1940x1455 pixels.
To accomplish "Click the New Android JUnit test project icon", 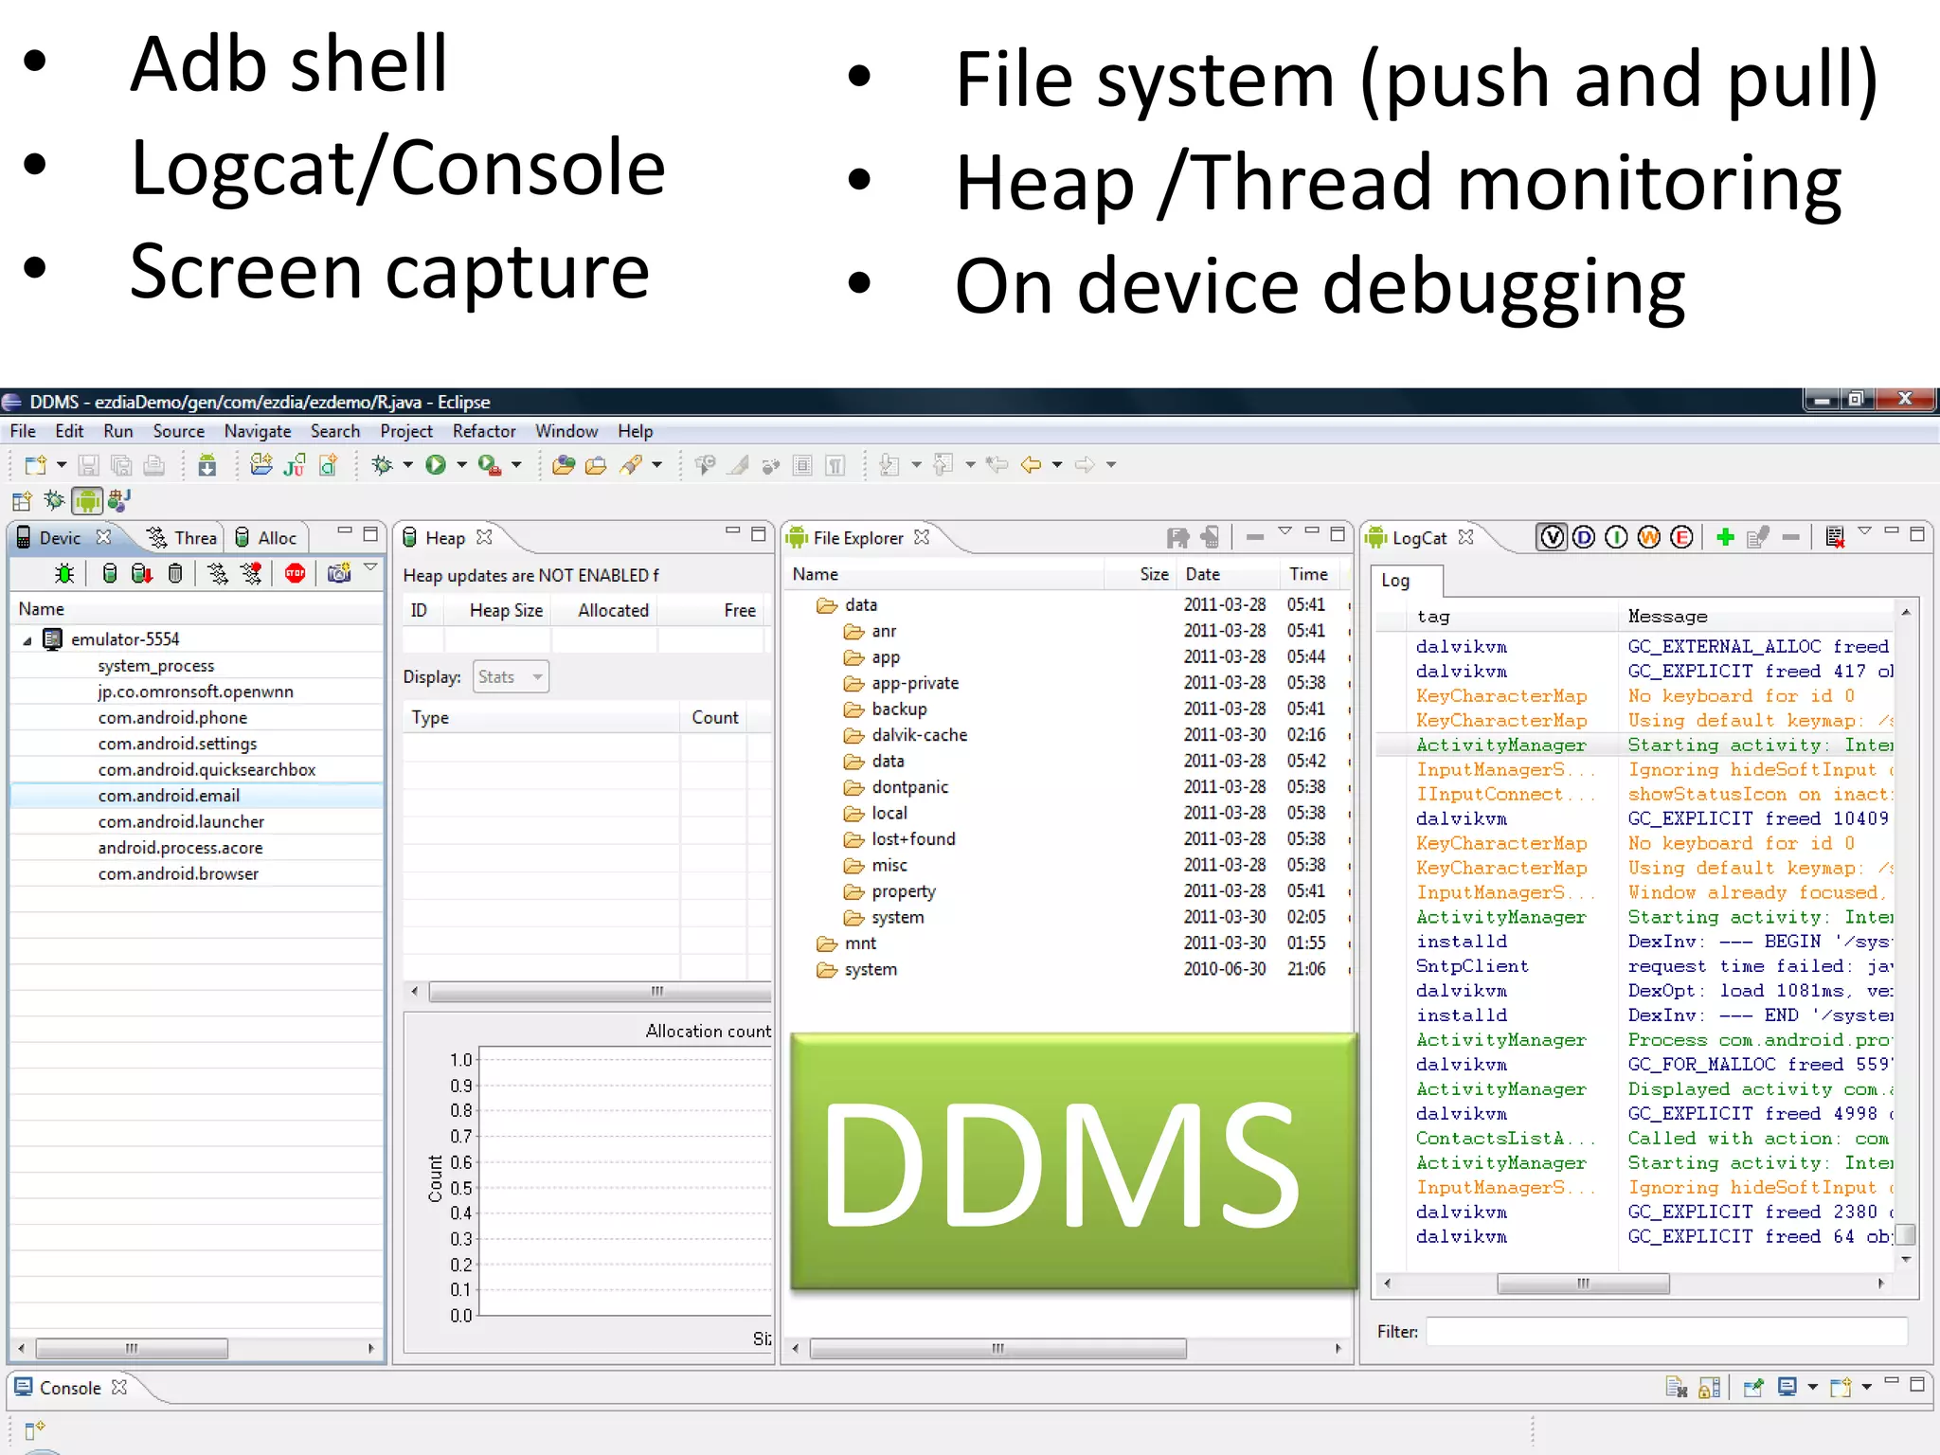I will point(295,465).
